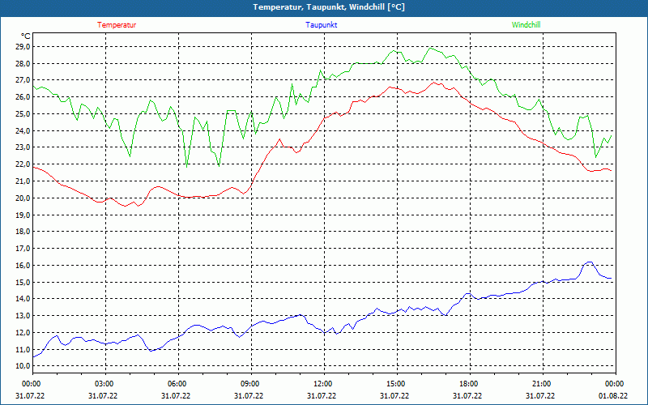
Task: Click the '18,0' y-axis value
Action: (23, 232)
